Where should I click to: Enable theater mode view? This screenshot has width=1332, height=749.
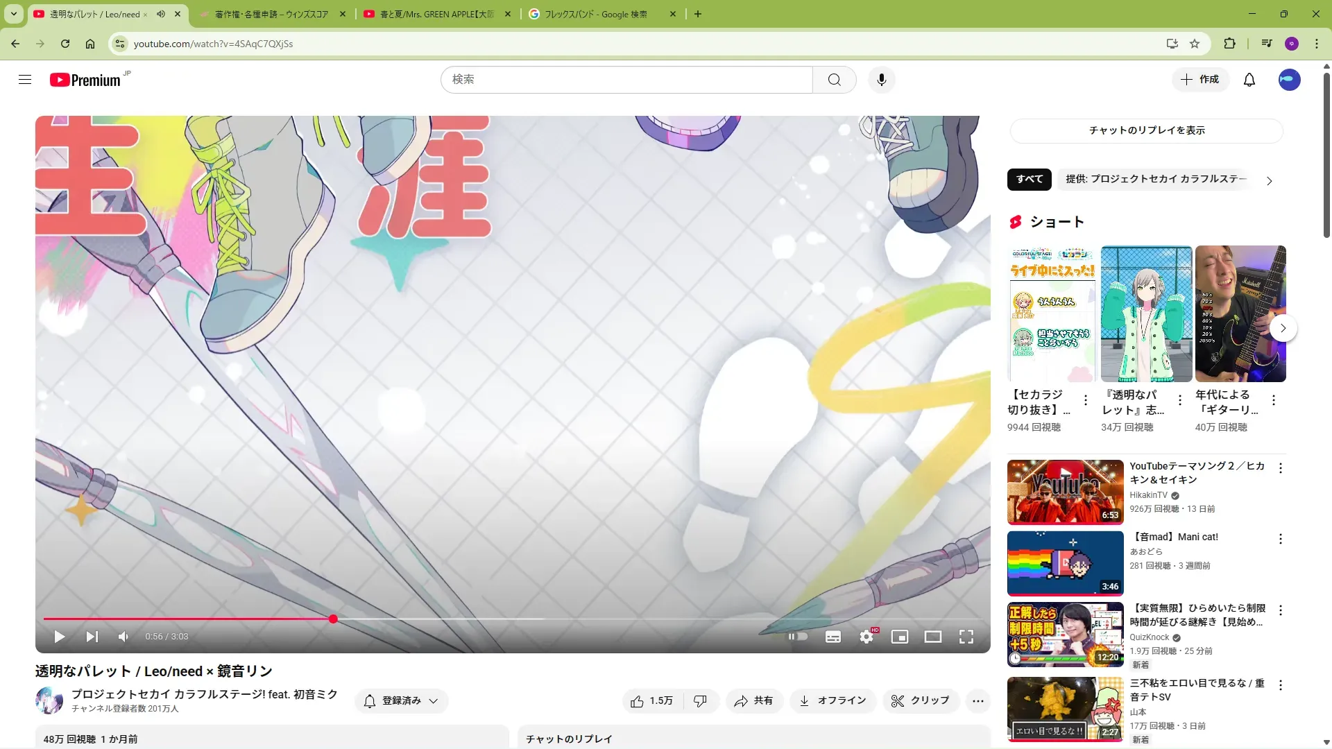[x=932, y=637]
